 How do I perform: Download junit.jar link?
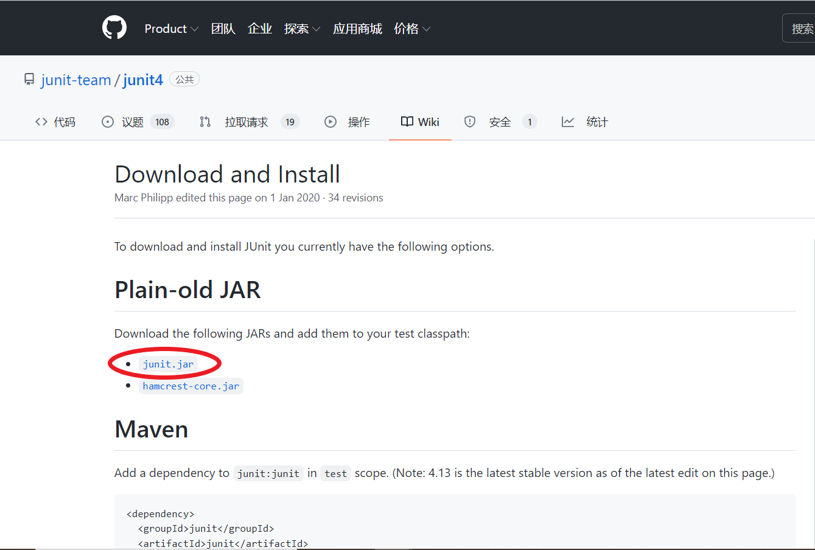point(168,364)
